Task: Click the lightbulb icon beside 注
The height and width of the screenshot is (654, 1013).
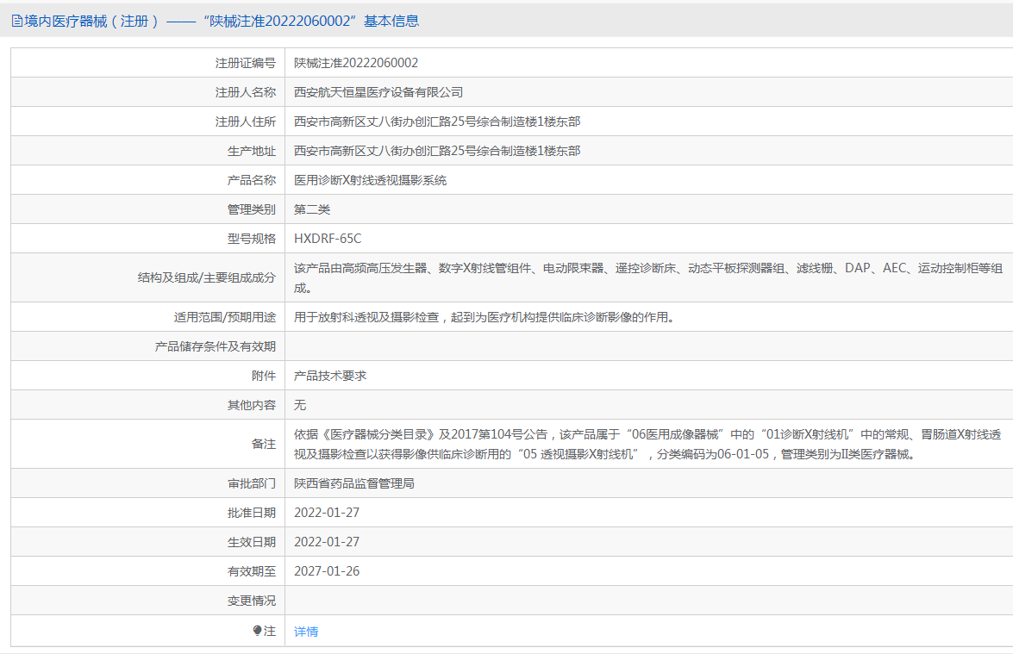Action: [x=257, y=631]
